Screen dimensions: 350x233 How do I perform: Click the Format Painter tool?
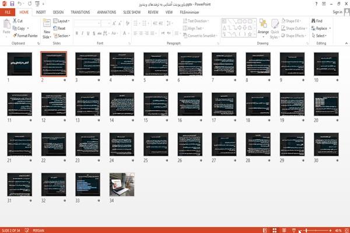(26, 36)
